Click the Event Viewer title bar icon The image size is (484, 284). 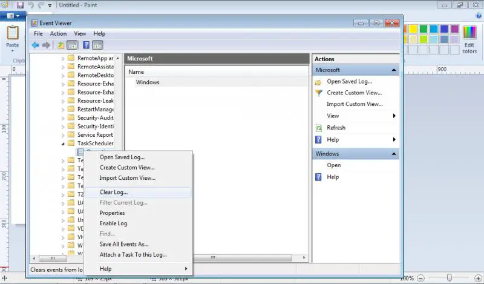click(34, 23)
